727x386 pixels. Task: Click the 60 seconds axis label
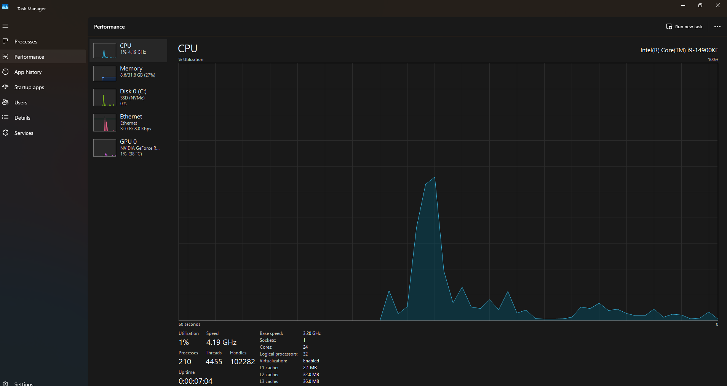[189, 324]
